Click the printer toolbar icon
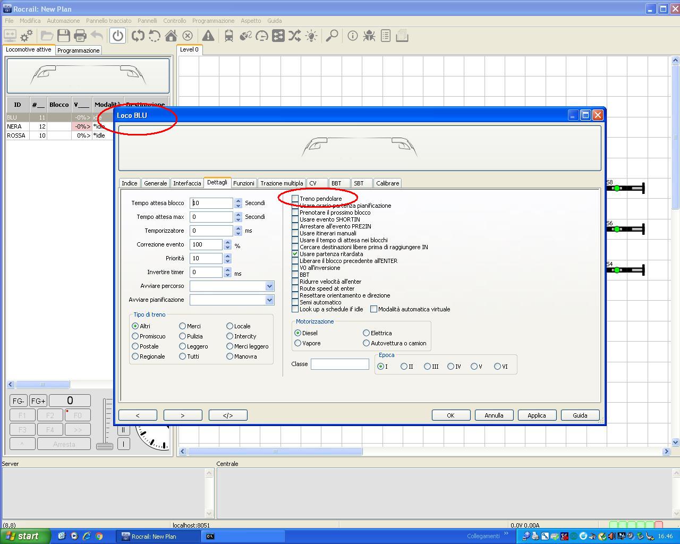This screenshot has height=544, width=680. pyautogui.click(x=80, y=36)
